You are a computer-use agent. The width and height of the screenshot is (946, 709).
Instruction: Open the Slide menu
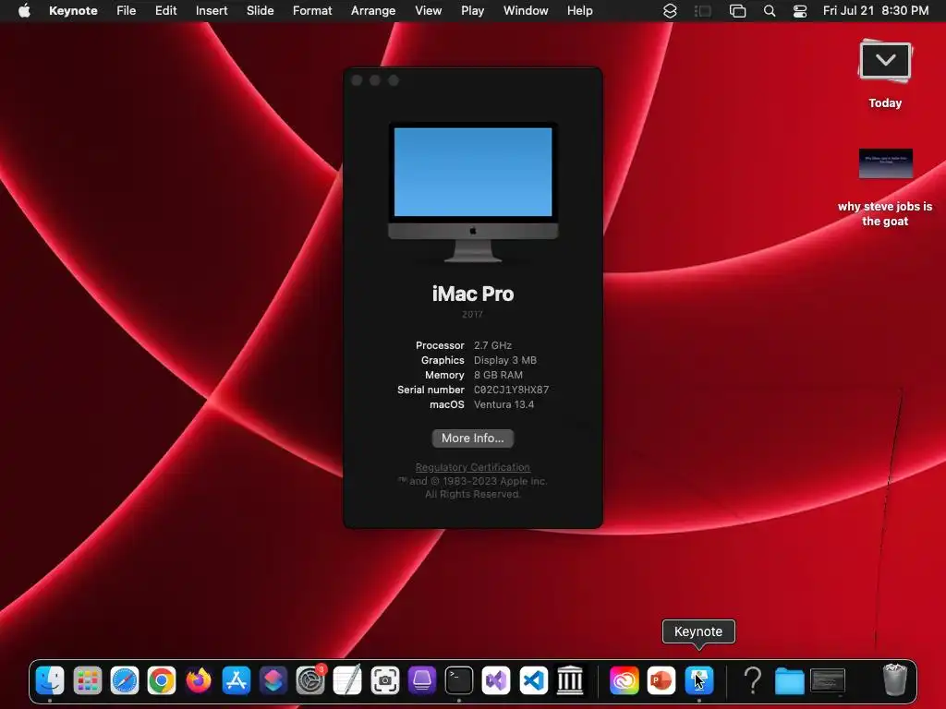click(x=260, y=10)
